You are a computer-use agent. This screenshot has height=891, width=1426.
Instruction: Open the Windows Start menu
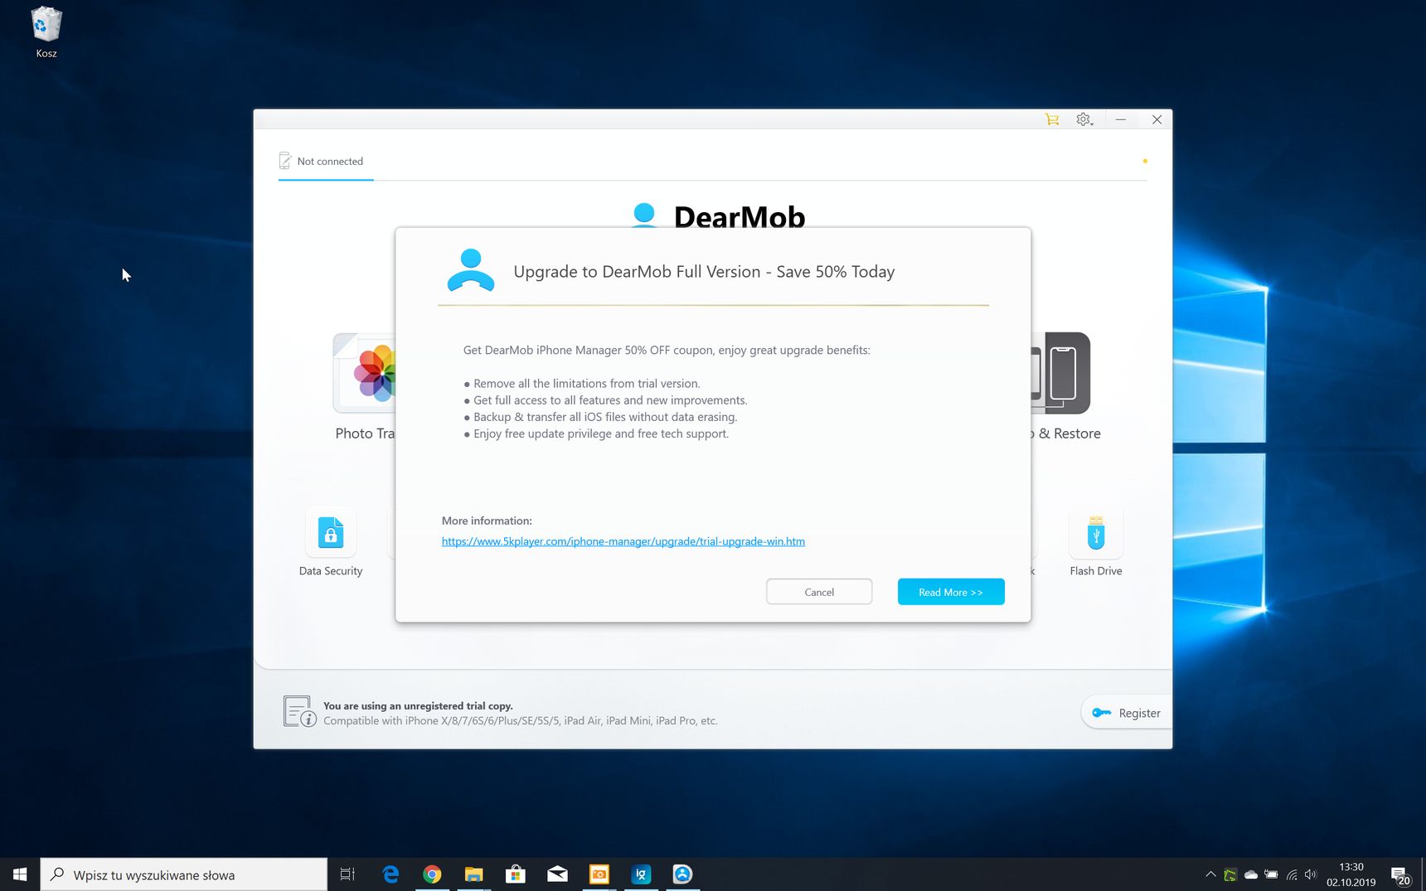(20, 874)
